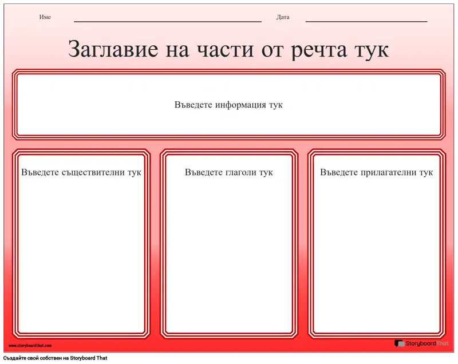Click the word части in the heading
458x364 pixels.
click(218, 49)
